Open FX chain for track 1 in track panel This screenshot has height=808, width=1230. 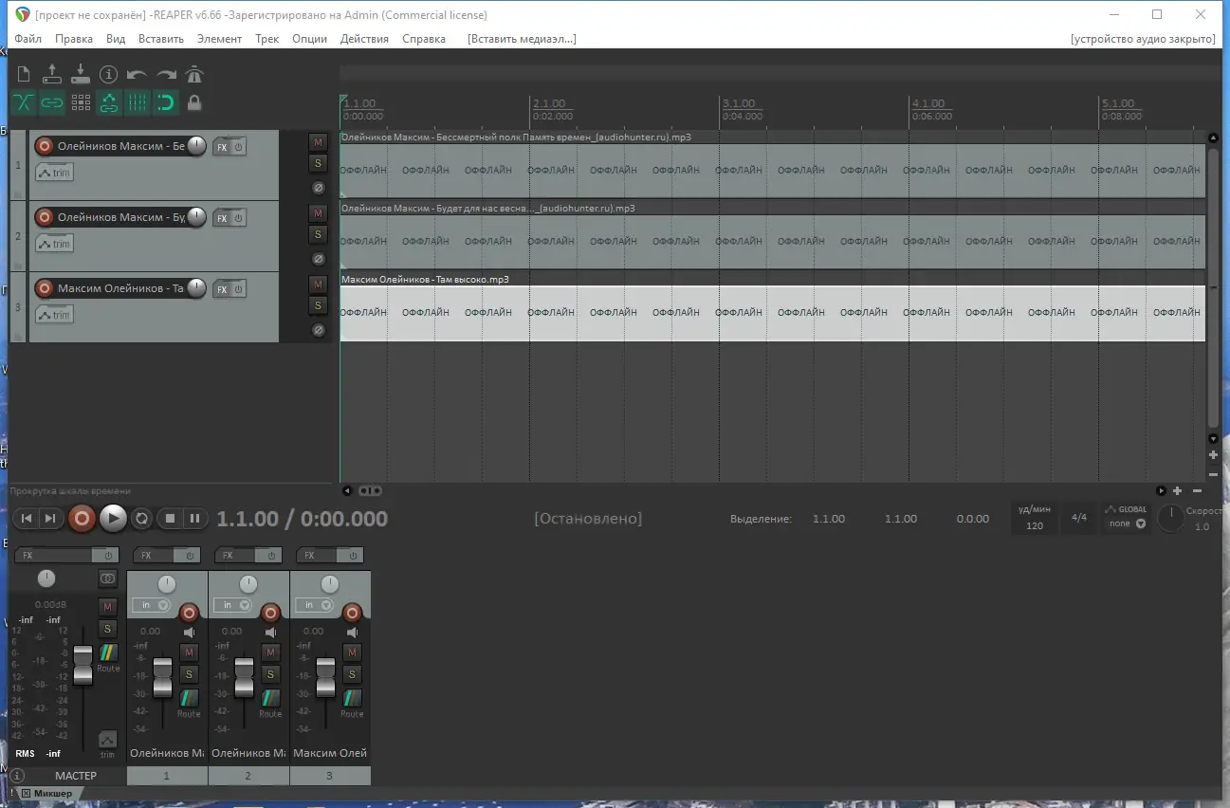[x=222, y=147]
